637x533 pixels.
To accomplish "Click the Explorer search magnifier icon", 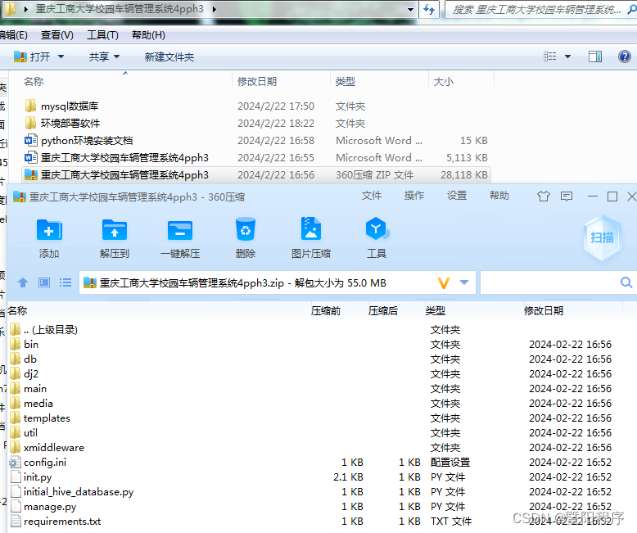I will (632, 9).
